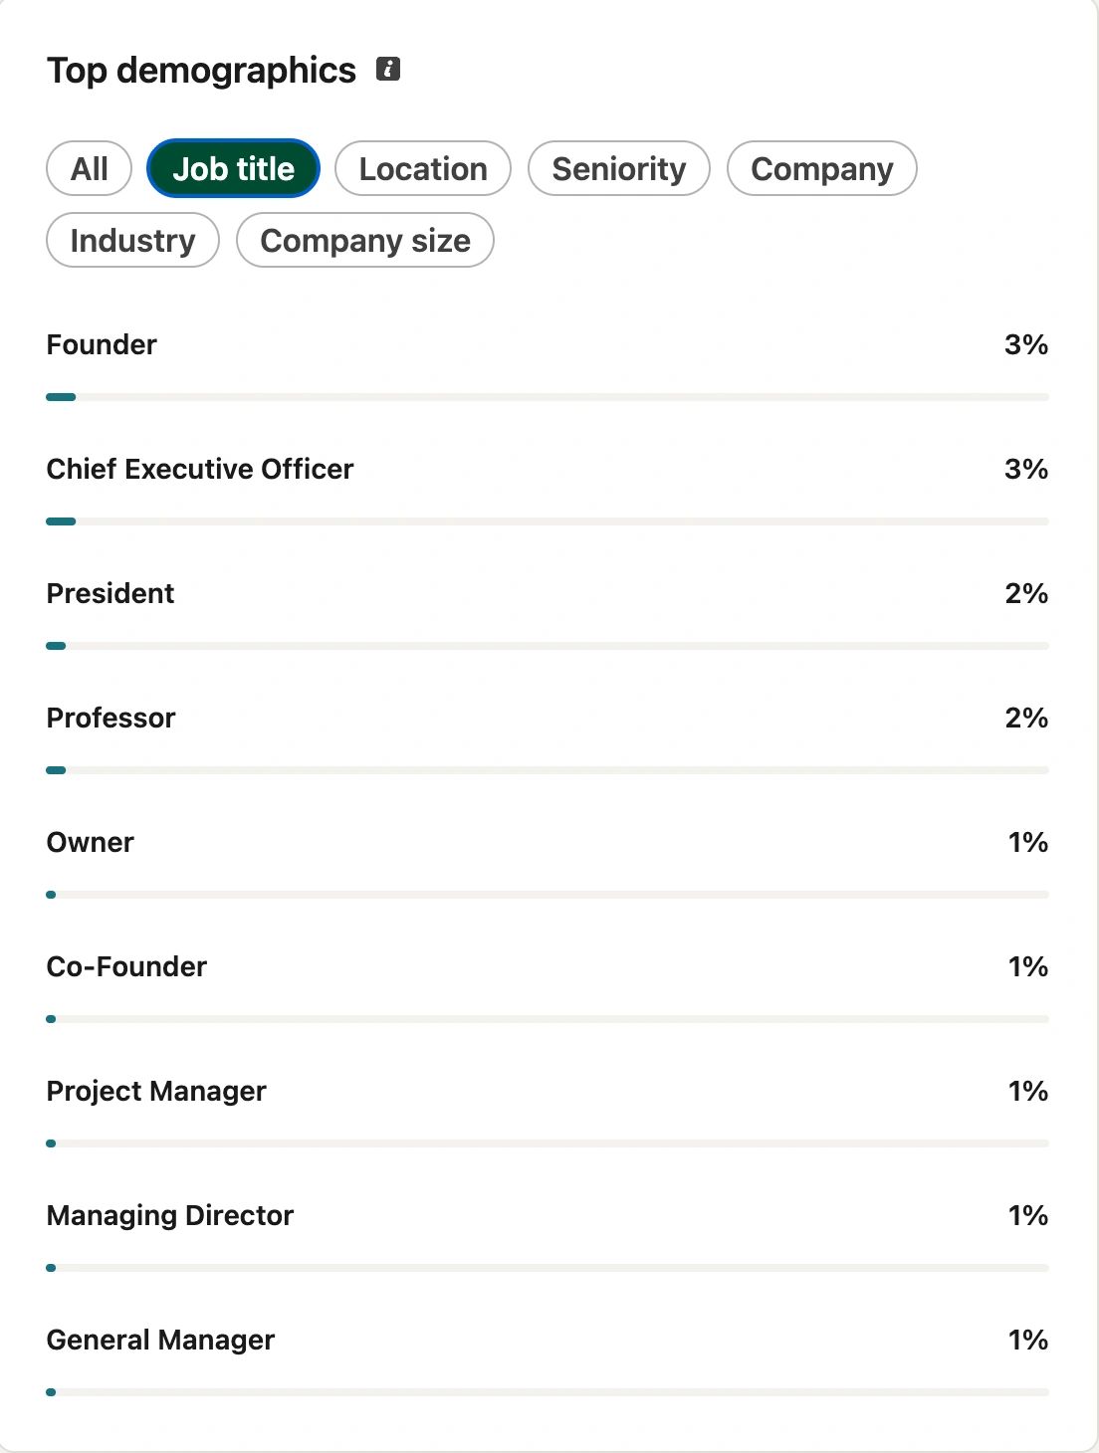Click the General Manager label
The image size is (1099, 1453).
pyautogui.click(x=161, y=1340)
